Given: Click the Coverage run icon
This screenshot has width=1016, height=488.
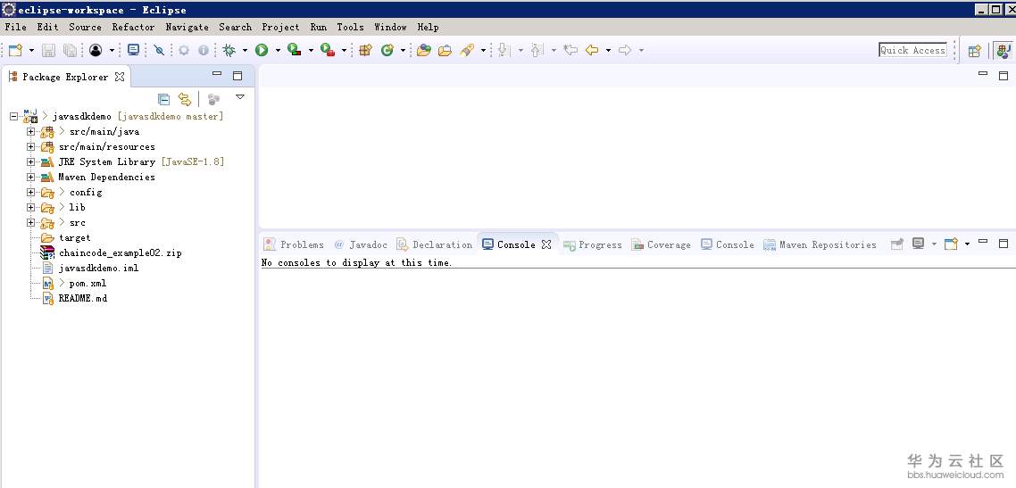Looking at the screenshot, I should tap(294, 50).
